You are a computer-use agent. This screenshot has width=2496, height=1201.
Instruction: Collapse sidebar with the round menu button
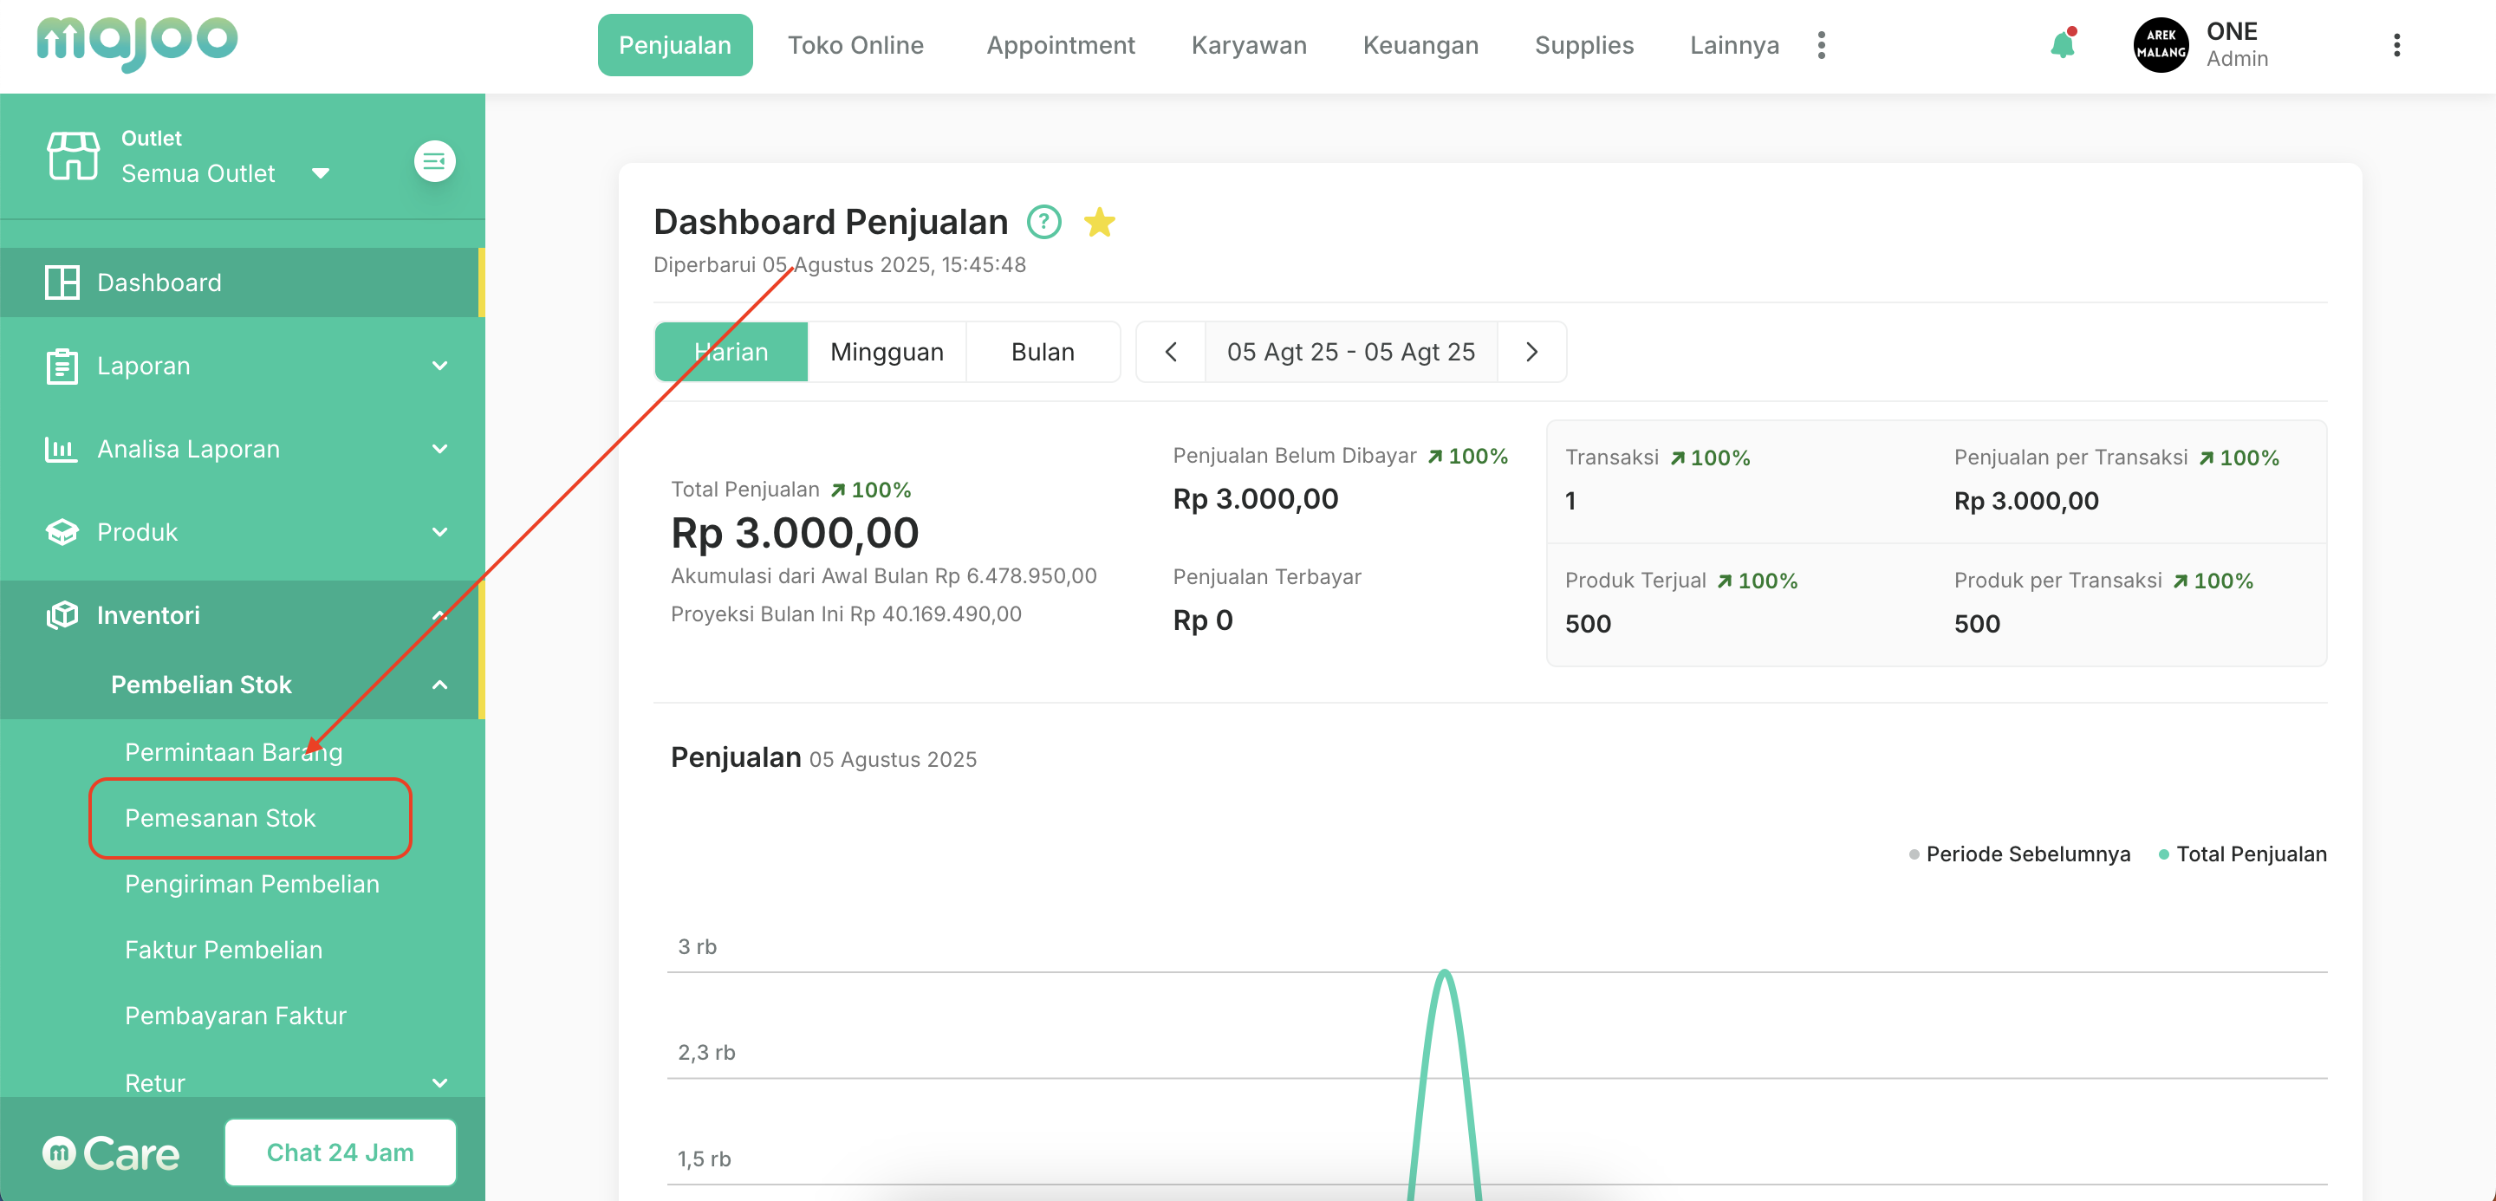[x=434, y=161]
